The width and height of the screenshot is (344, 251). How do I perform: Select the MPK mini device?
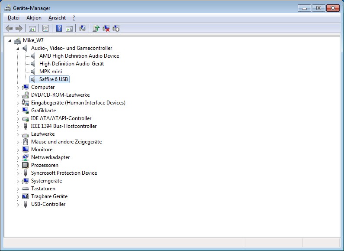51,72
